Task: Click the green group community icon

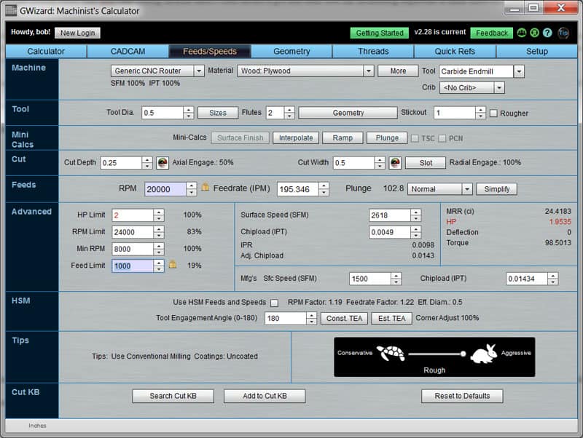Action: (522, 33)
